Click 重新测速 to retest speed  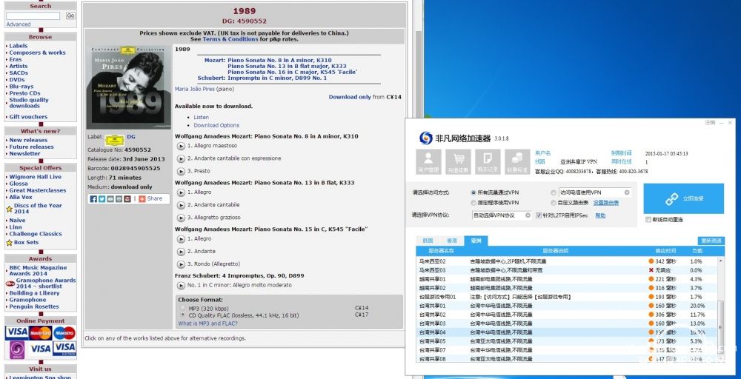click(711, 241)
